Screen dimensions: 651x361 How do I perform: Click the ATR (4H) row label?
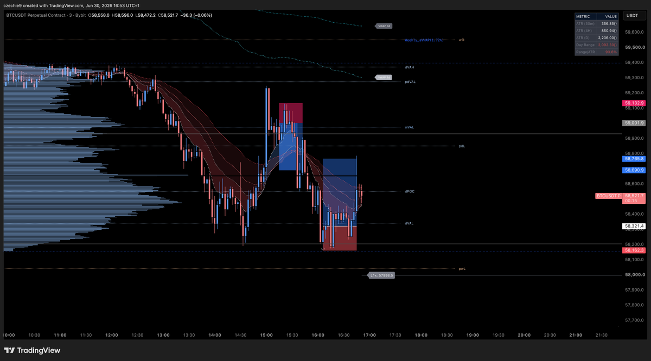584,30
